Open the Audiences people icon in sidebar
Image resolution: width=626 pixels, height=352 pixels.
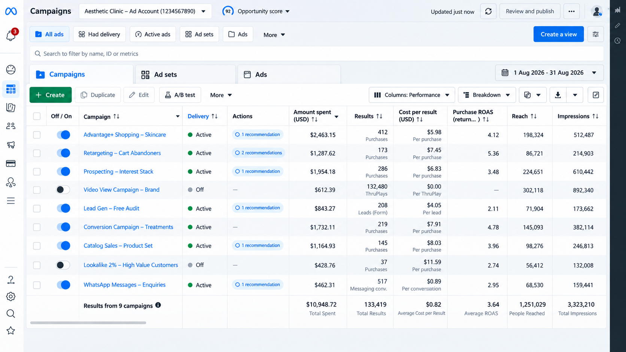[11, 126]
